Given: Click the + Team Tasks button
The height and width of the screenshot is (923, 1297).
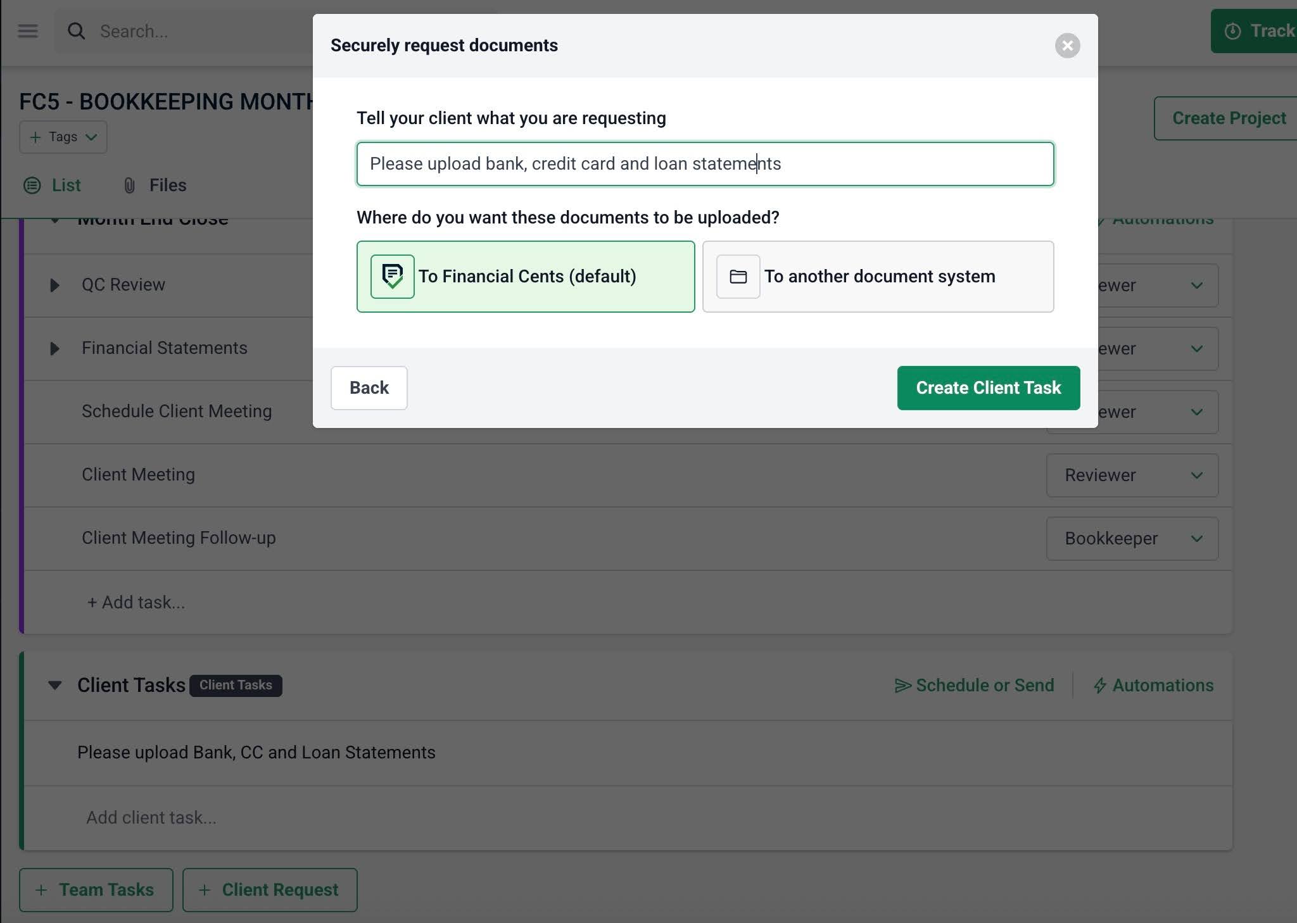Looking at the screenshot, I should (96, 890).
